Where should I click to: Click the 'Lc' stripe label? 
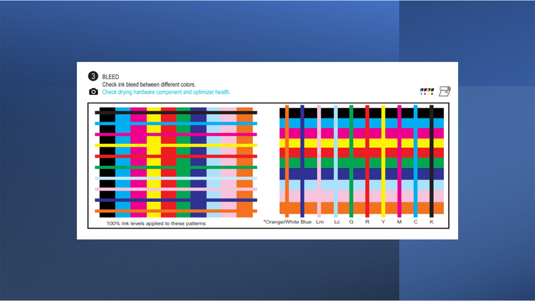coord(337,222)
